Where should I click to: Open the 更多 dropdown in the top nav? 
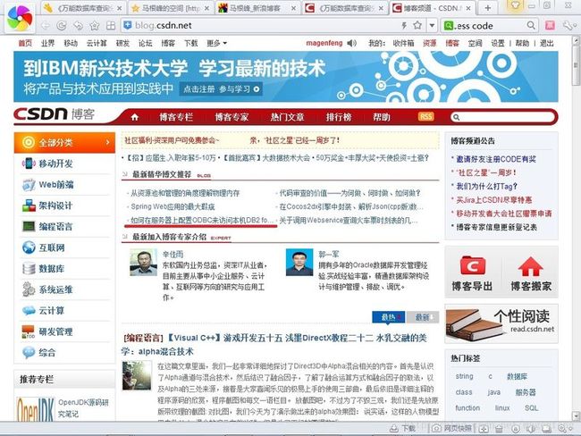217,43
